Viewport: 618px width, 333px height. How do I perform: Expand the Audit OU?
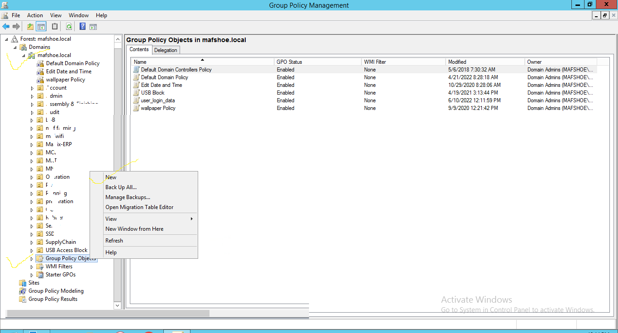click(32, 113)
